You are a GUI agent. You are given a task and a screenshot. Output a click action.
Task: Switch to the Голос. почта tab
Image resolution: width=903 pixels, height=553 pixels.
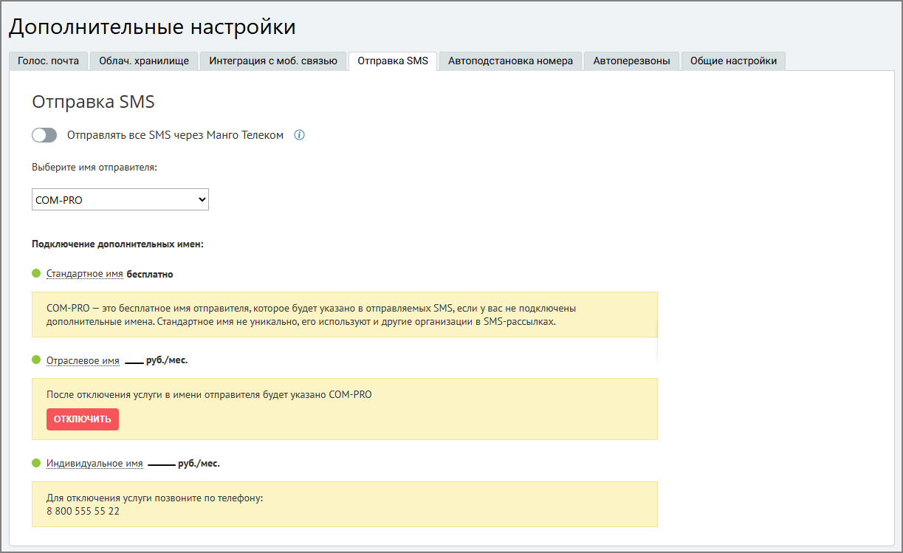pos(48,61)
